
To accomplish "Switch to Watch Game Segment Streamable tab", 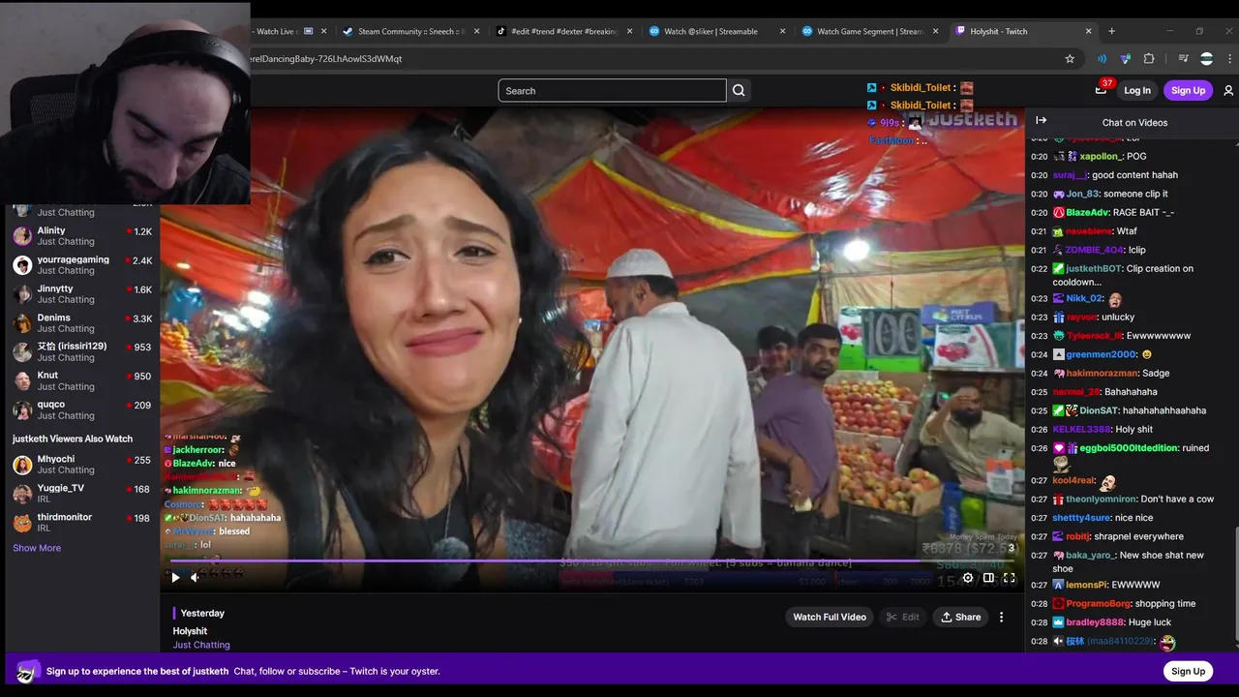I will [x=867, y=31].
